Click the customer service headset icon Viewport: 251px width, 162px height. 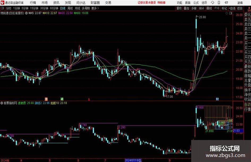[212, 3]
